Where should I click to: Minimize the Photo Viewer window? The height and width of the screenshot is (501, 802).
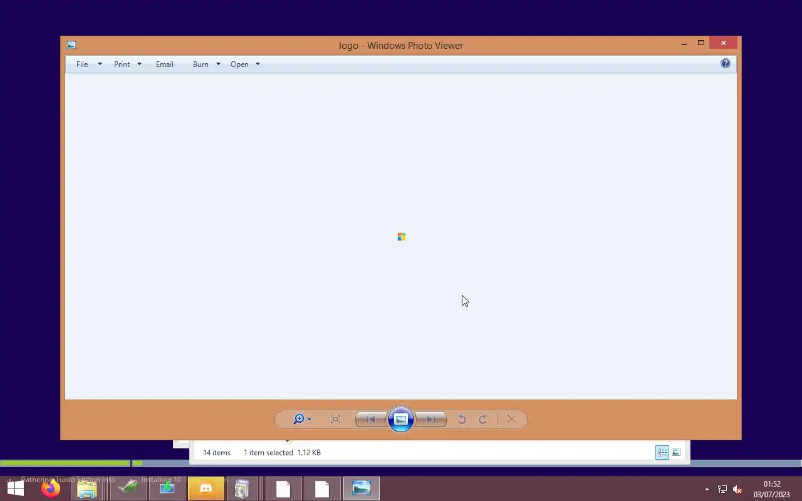click(684, 44)
